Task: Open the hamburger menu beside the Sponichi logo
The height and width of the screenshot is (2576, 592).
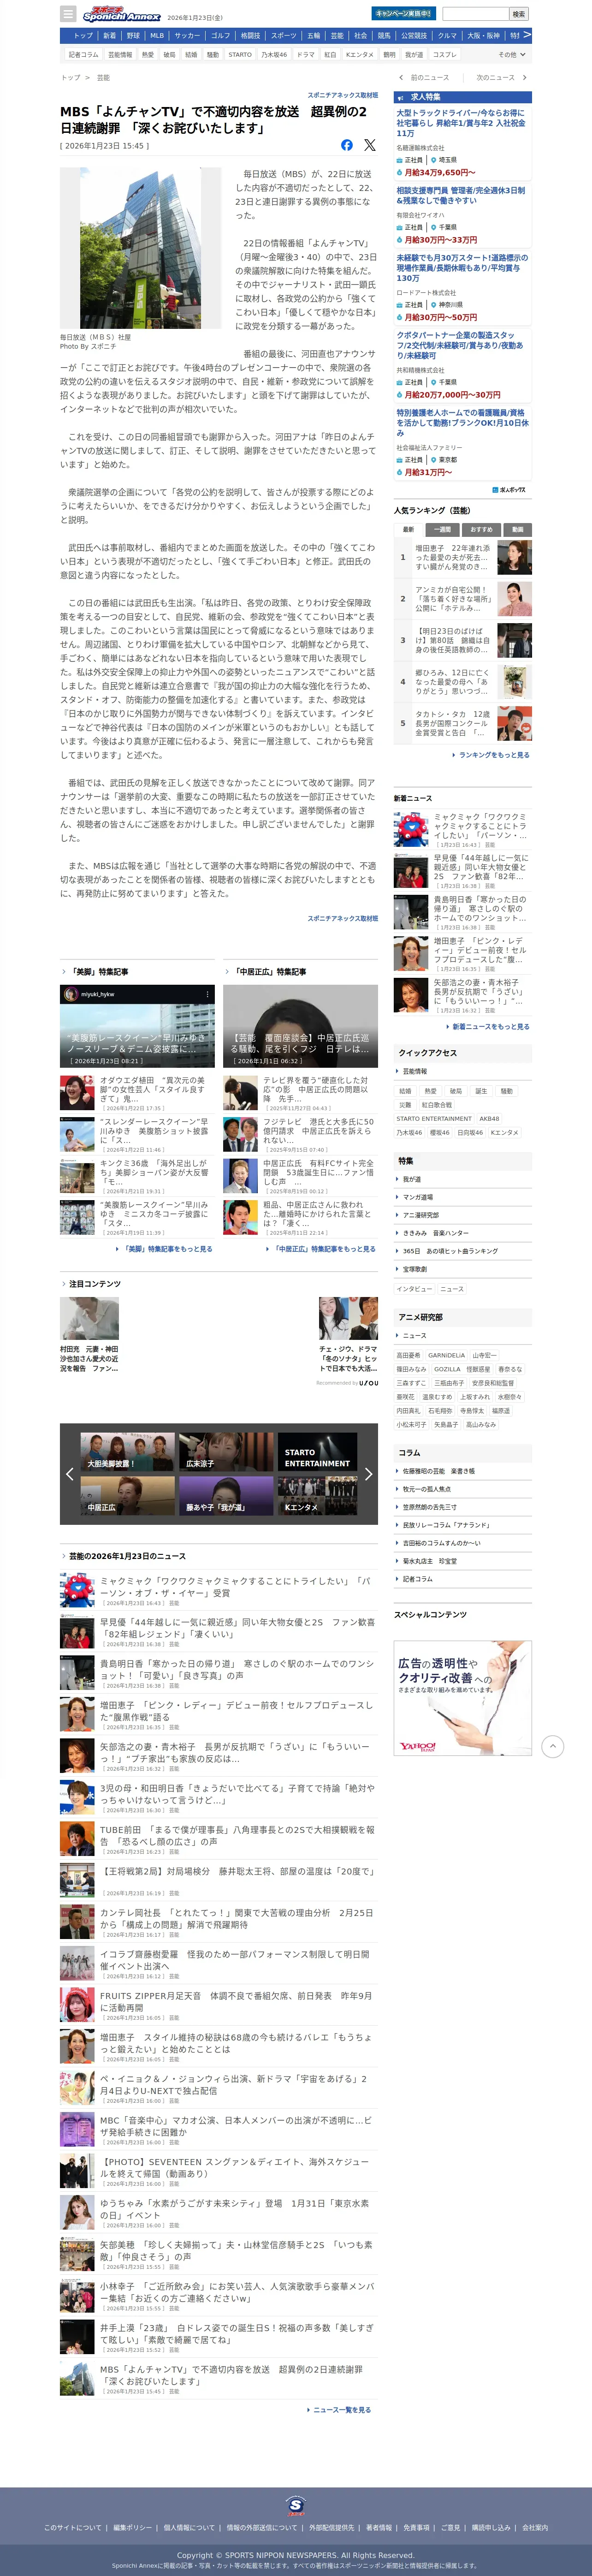Action: [68, 14]
